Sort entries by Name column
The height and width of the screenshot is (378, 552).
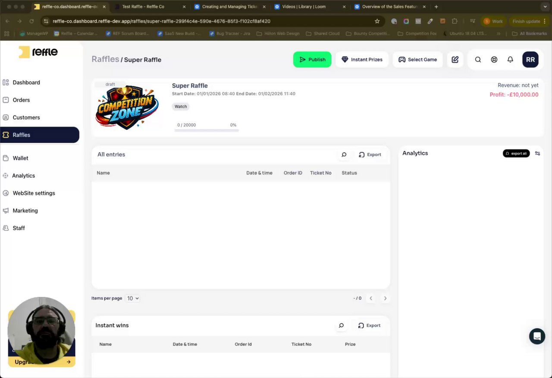click(x=103, y=173)
